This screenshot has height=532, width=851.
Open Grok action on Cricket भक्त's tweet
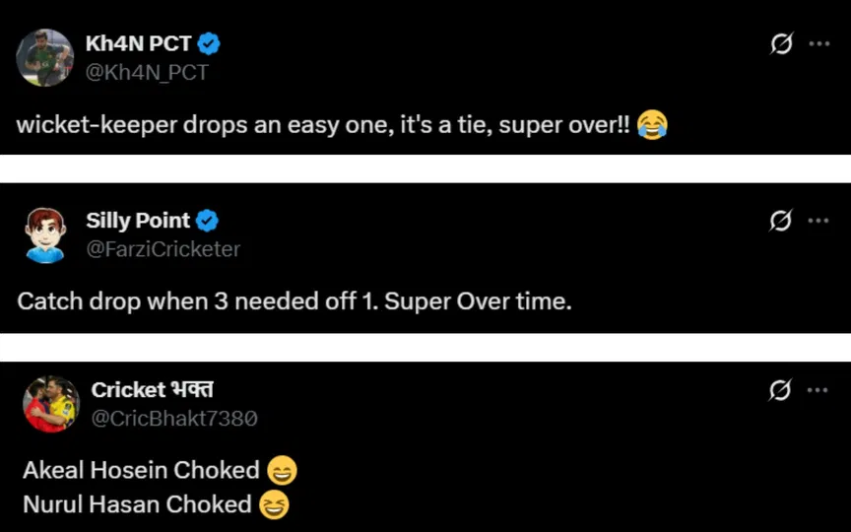coord(781,390)
